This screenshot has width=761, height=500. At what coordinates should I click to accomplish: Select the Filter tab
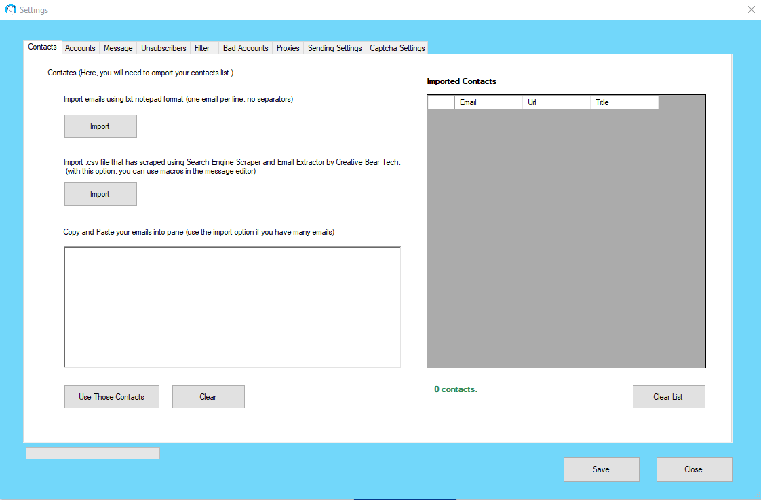point(202,48)
